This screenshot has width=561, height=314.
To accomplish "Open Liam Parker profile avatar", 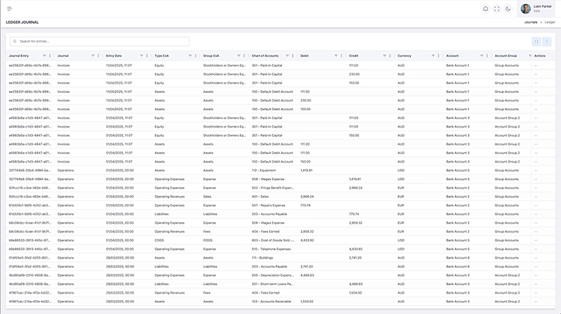I will (525, 8).
